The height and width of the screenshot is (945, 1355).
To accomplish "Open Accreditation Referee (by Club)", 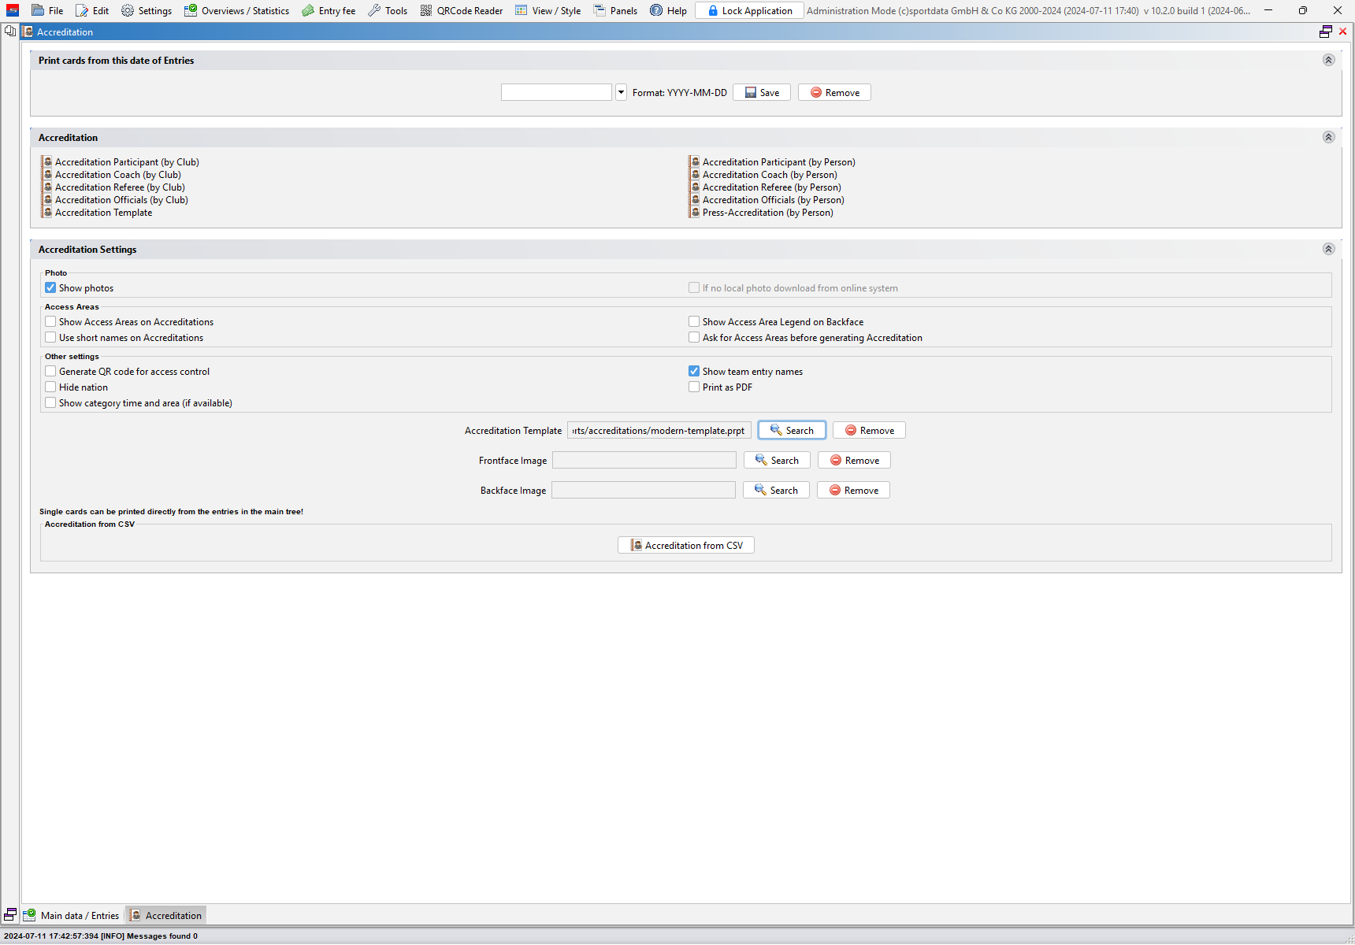I will tap(113, 187).
